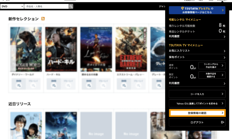This screenshot has height=139, width=232.
Task: Open the ハード・キル movie poster
Action: [61, 49]
